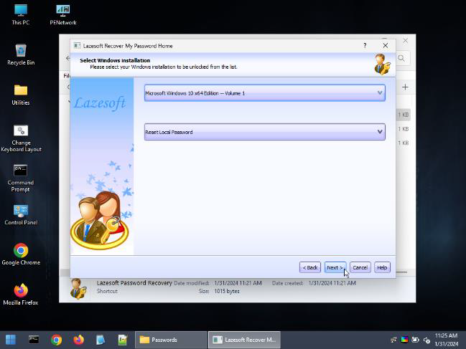Open Control Panel desktop shortcut

21,215
